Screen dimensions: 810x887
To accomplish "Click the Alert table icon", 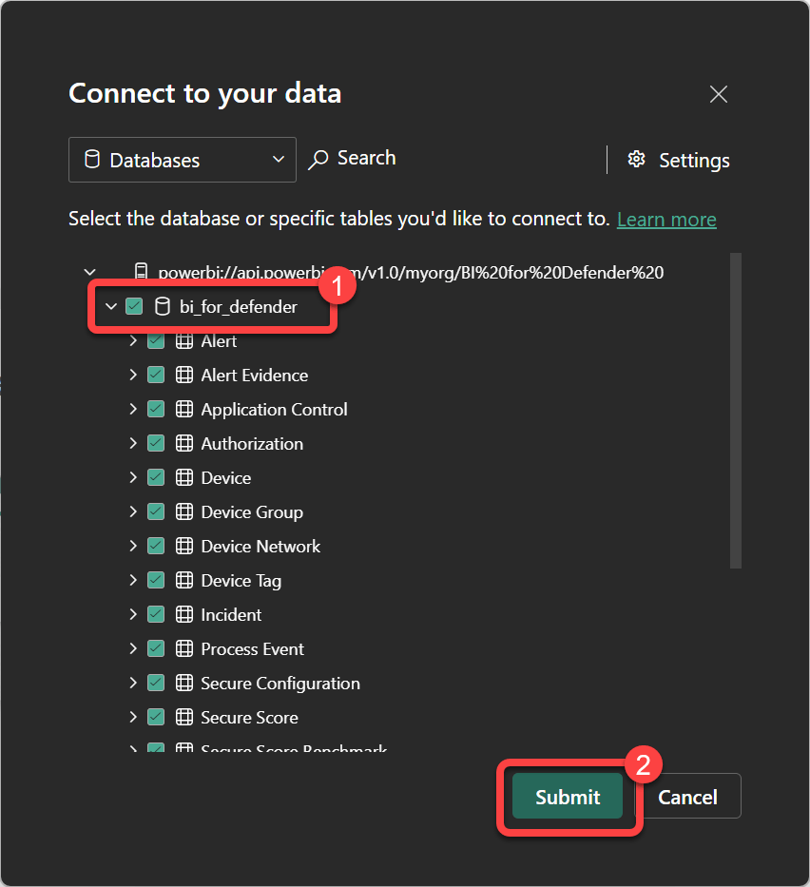I will click(x=183, y=340).
